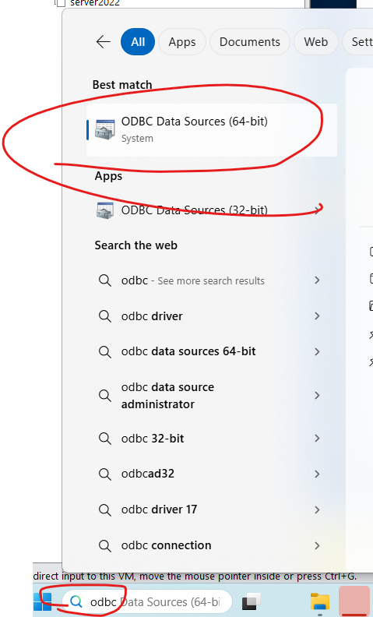
Task: Open ODBC Data Sources (64-bit) best match
Action: (212, 130)
